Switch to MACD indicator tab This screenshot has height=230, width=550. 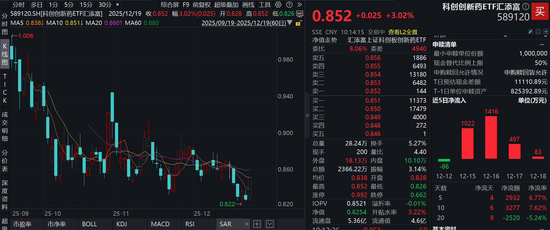click(x=160, y=224)
